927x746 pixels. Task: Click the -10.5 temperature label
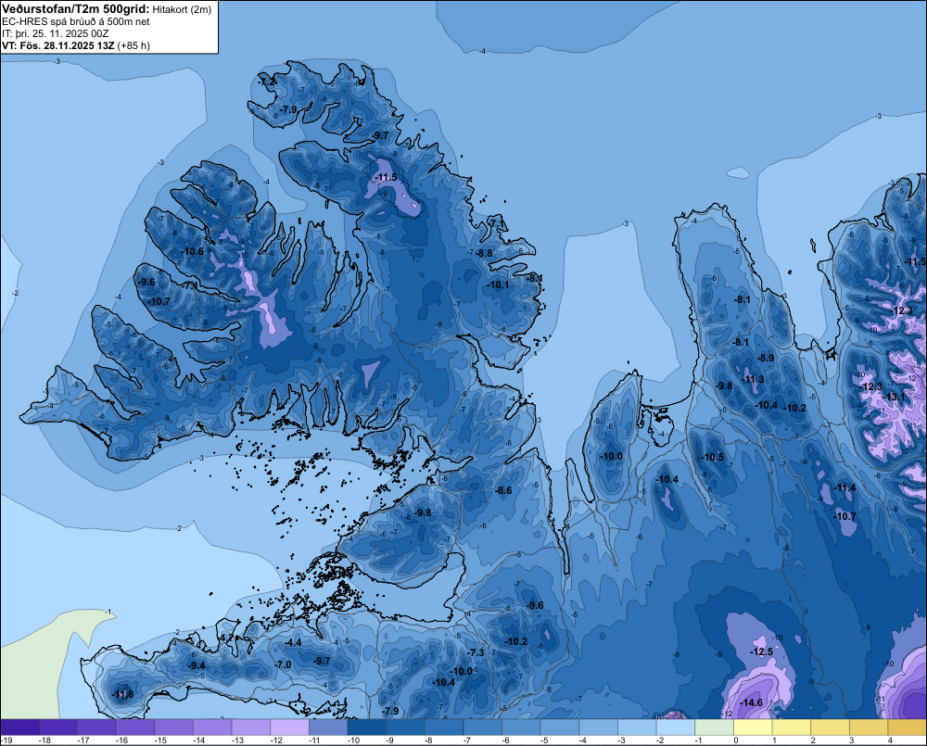click(712, 457)
